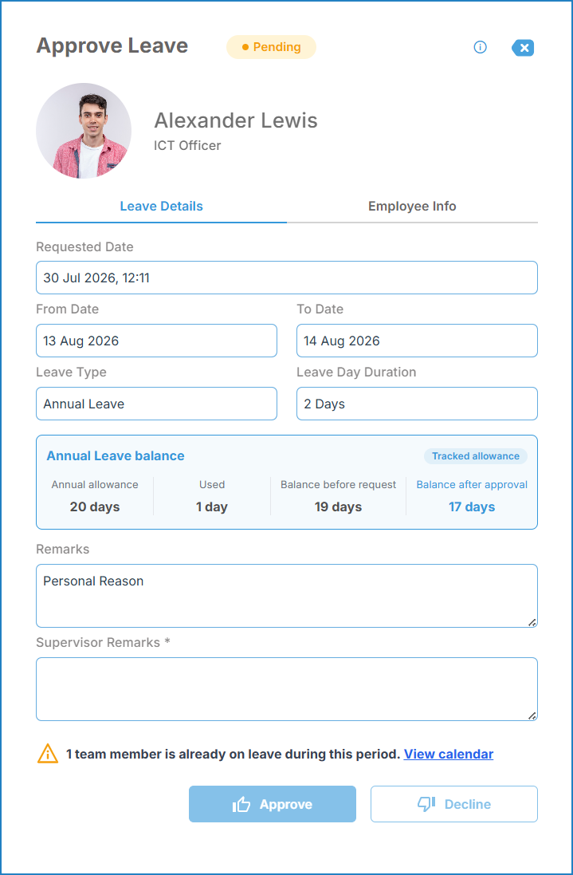573x875 pixels.
Task: Select the Leave Type field
Action: [x=157, y=404]
